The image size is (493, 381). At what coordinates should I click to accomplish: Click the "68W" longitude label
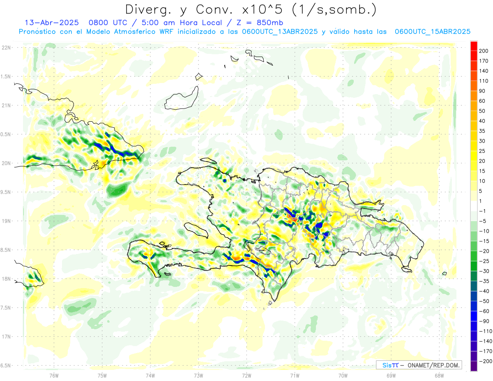coord(439,375)
